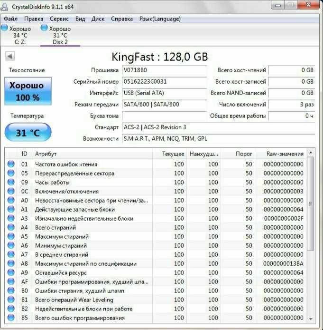Select the Часы работы attribute name
The width and height of the screenshot is (323, 330).
point(52,182)
